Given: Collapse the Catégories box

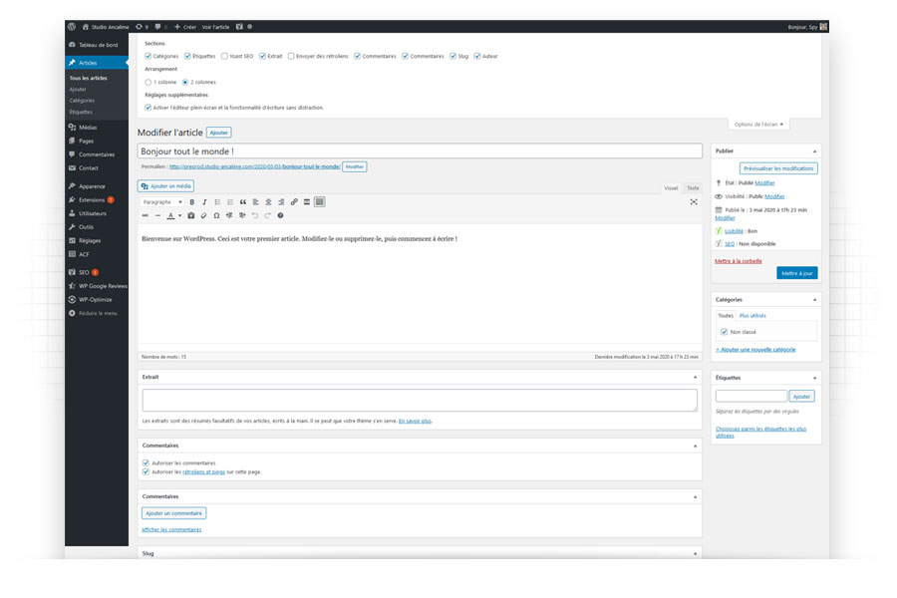Looking at the screenshot, I should [x=814, y=300].
